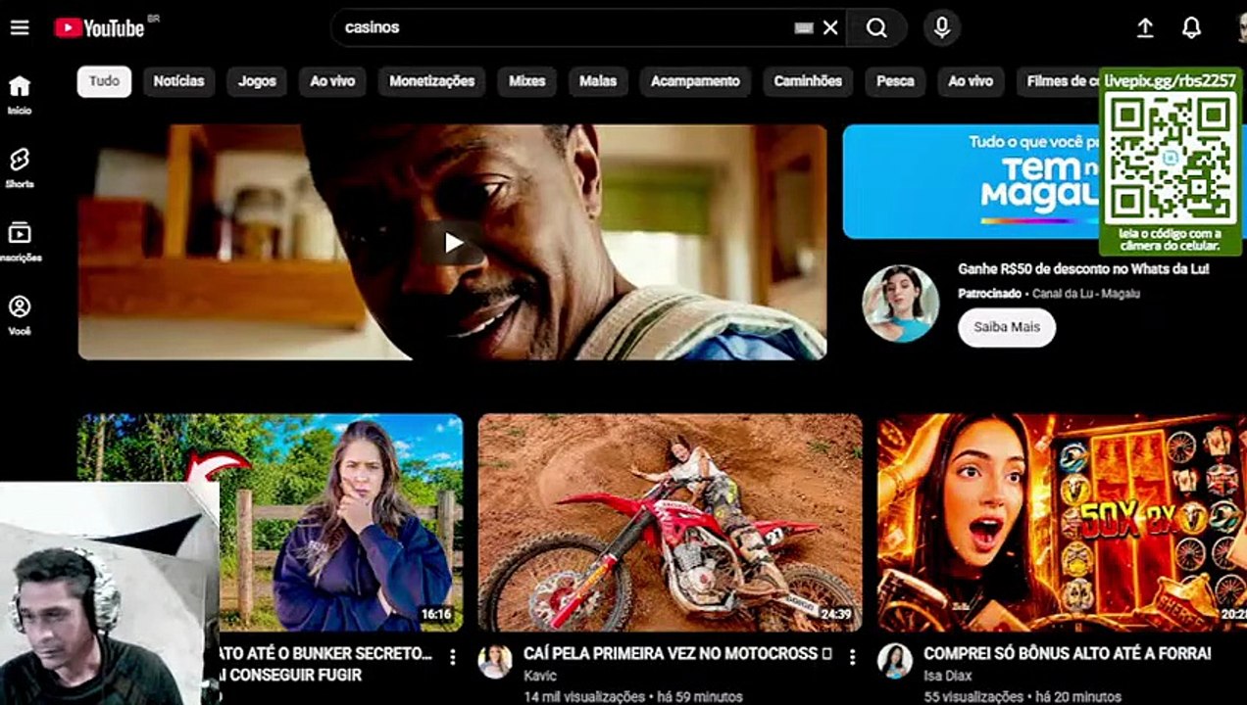Submit search with magnifier button

tap(876, 28)
